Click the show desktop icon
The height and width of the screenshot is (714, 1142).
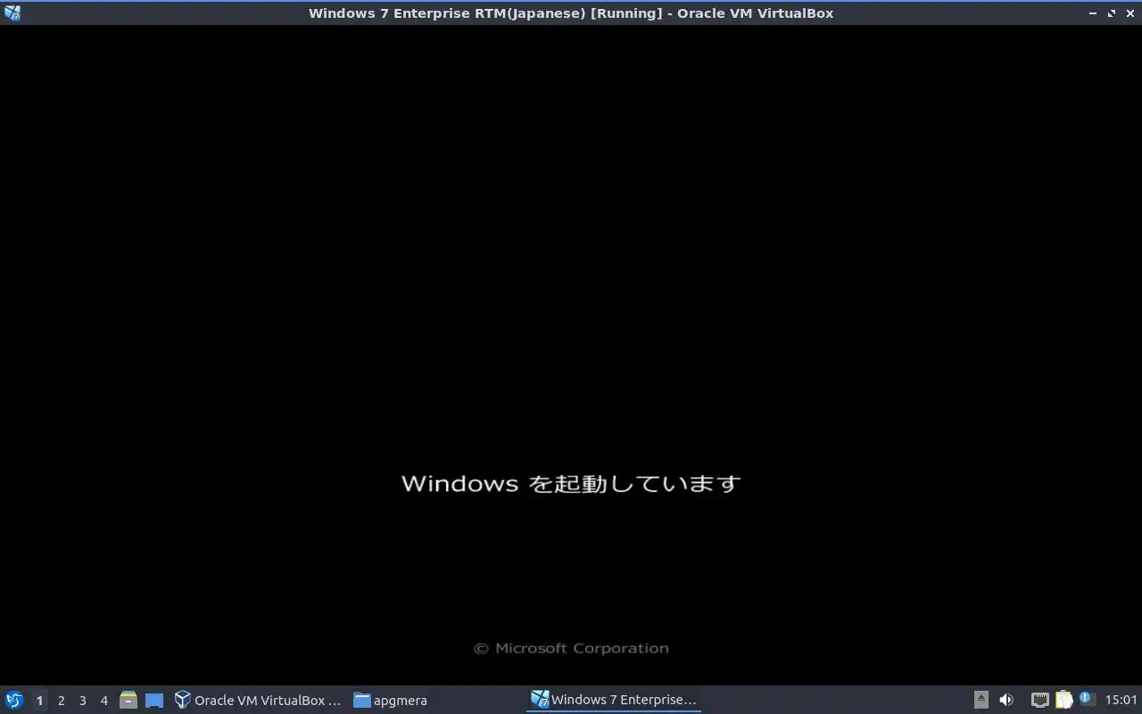point(154,700)
